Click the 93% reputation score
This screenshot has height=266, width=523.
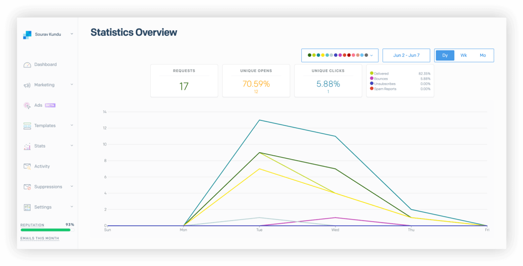pyautogui.click(x=69, y=225)
